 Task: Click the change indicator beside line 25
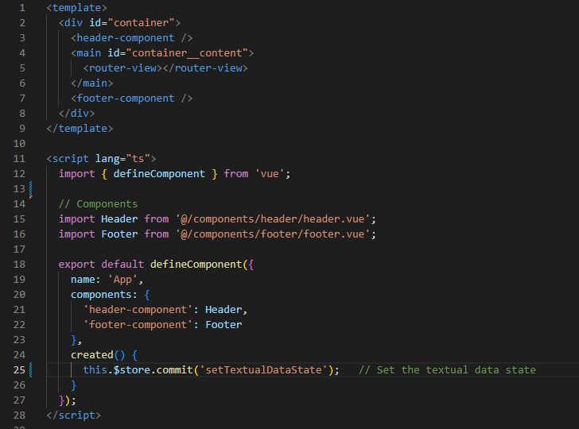click(x=31, y=370)
